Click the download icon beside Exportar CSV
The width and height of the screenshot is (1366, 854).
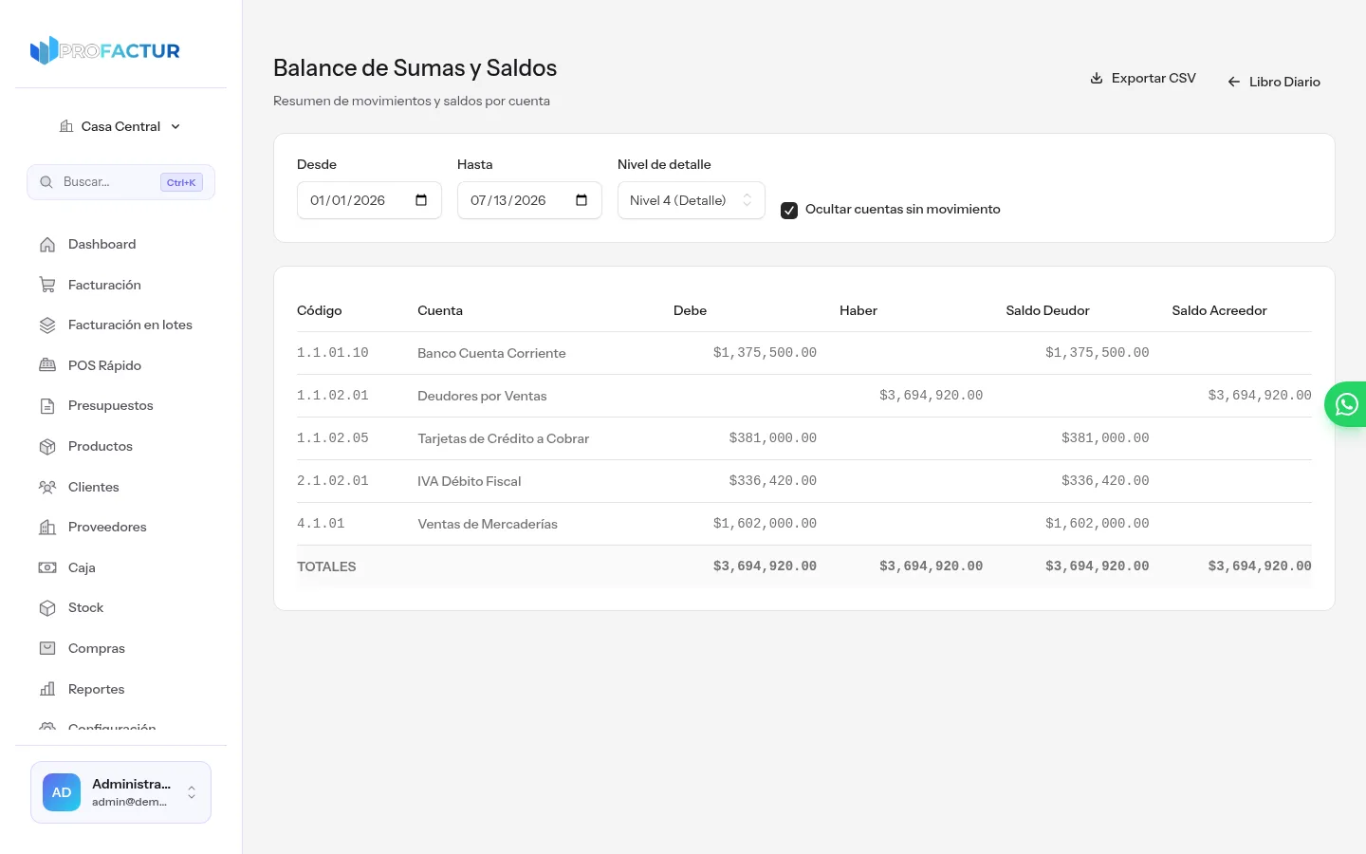point(1097,78)
